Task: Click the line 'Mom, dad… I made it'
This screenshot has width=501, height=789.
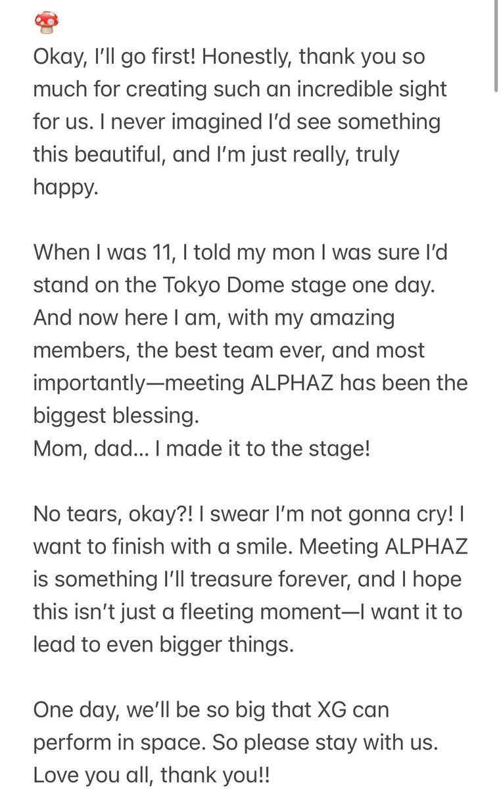Action: 149,447
